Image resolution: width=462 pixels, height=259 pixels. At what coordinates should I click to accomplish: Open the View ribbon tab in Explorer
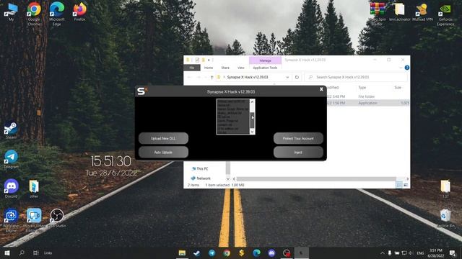[x=241, y=68]
